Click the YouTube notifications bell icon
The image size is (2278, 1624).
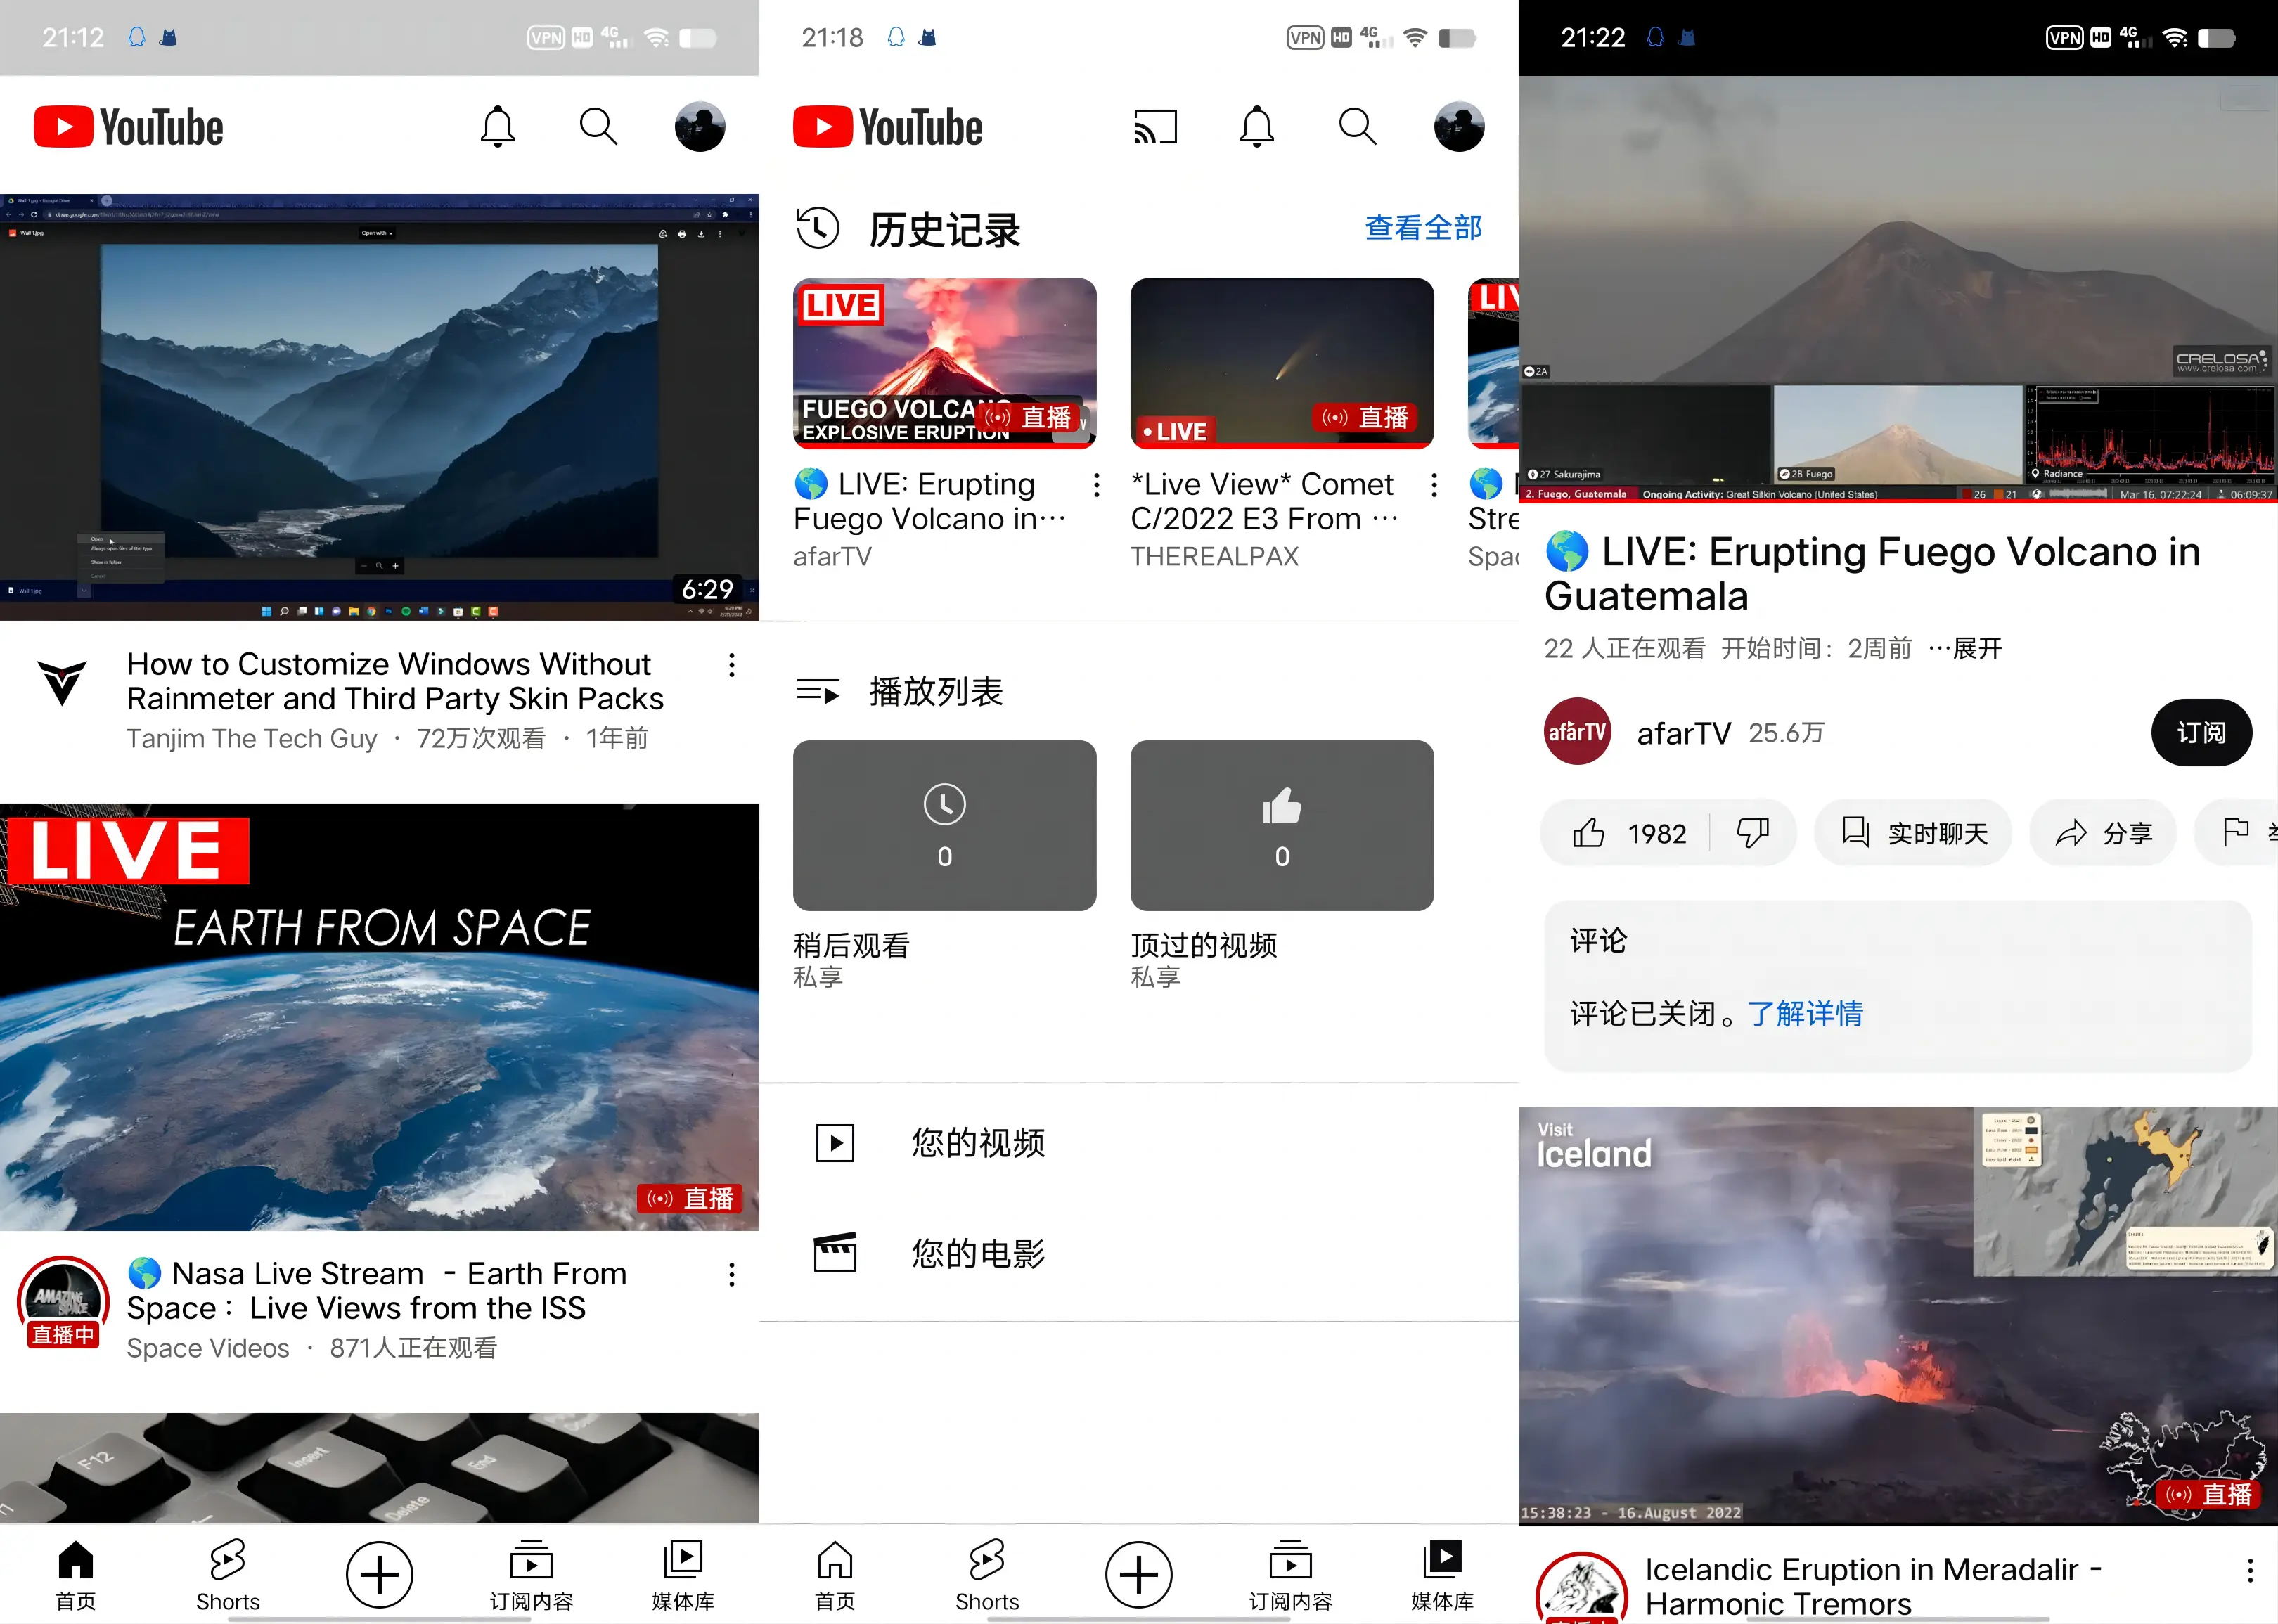pyautogui.click(x=498, y=127)
